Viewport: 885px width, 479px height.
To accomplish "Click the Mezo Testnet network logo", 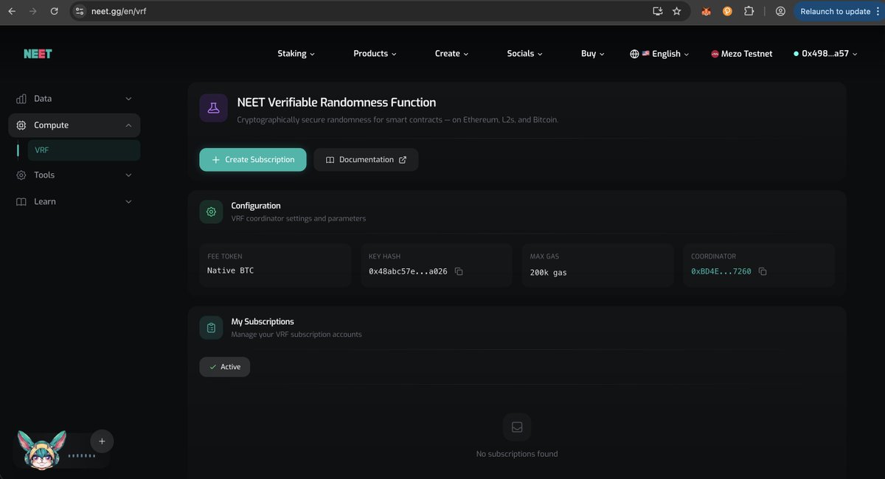I will point(715,54).
